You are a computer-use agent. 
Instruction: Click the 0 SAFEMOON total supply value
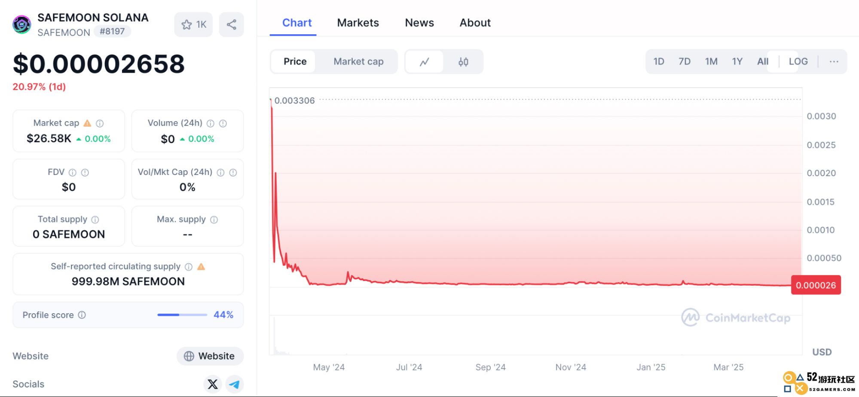point(69,234)
